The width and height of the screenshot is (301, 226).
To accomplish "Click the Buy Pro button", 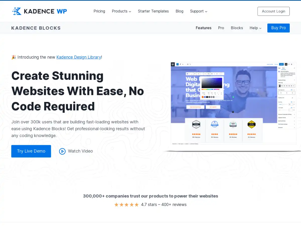I will [278, 28].
